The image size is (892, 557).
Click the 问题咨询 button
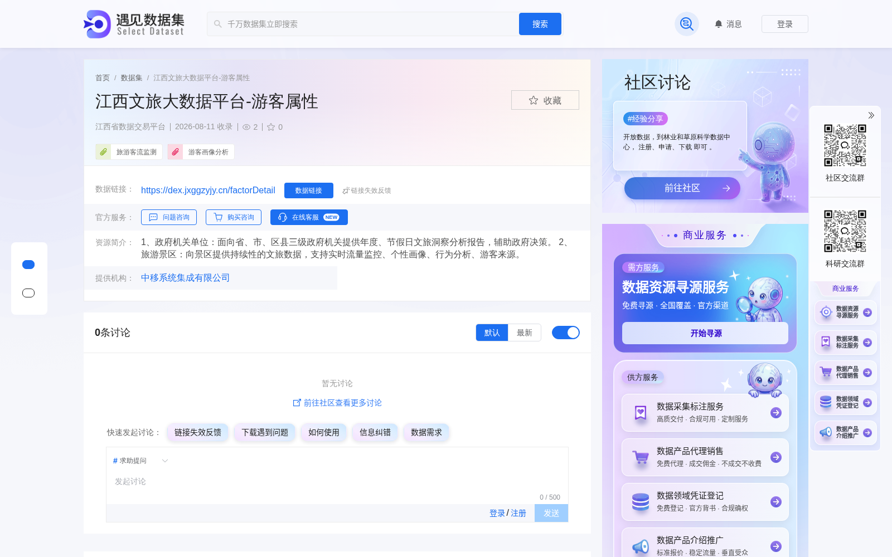point(169,217)
